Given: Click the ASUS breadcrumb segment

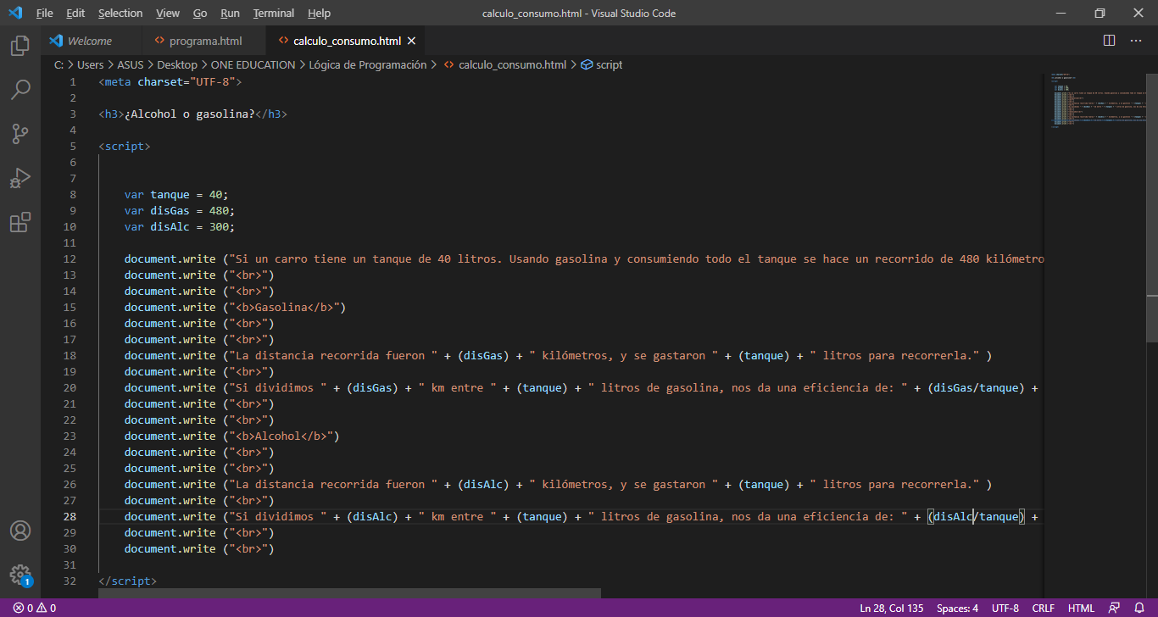Looking at the screenshot, I should coord(131,64).
